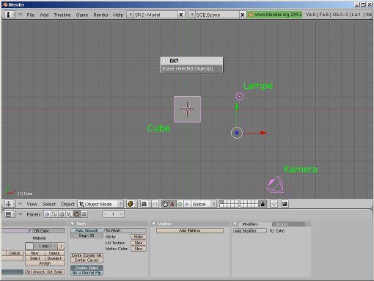This screenshot has width=374, height=281.
Task: Collapse the top header menus triangle
Action: pyautogui.click(x=21, y=15)
